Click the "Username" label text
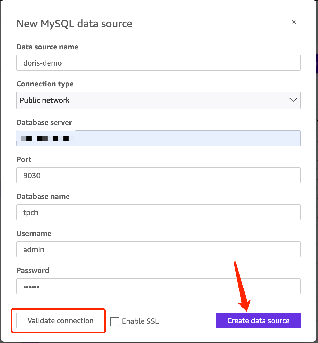Image resolution: width=318 pixels, height=343 pixels. click(x=34, y=234)
